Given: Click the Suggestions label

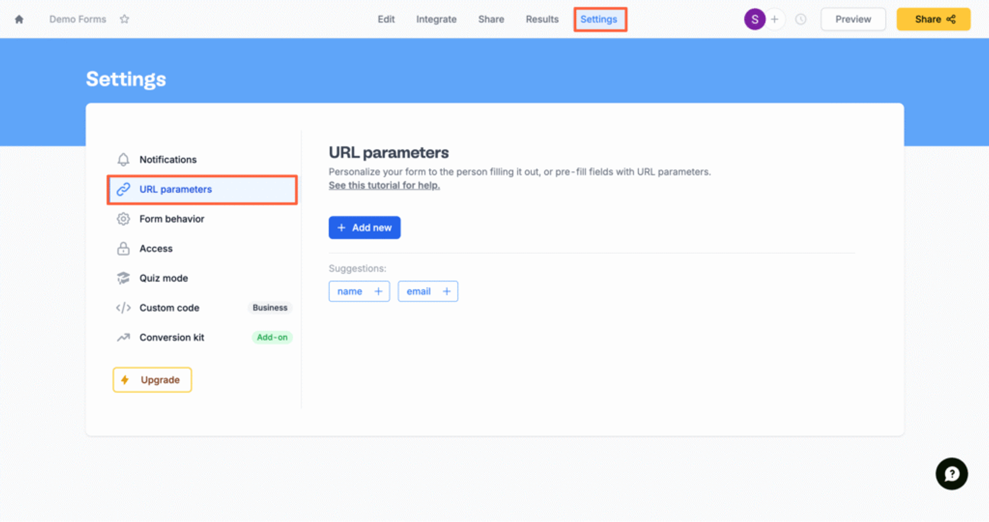Looking at the screenshot, I should pos(357,268).
